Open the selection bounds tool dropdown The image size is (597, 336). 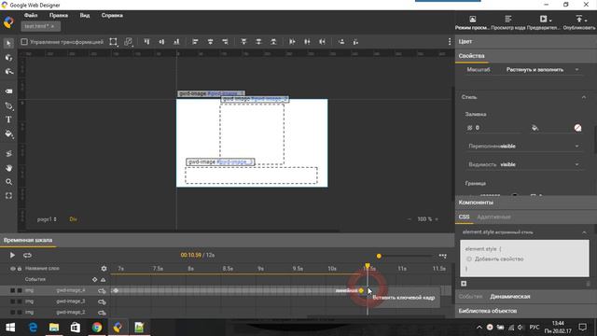[x=114, y=42]
